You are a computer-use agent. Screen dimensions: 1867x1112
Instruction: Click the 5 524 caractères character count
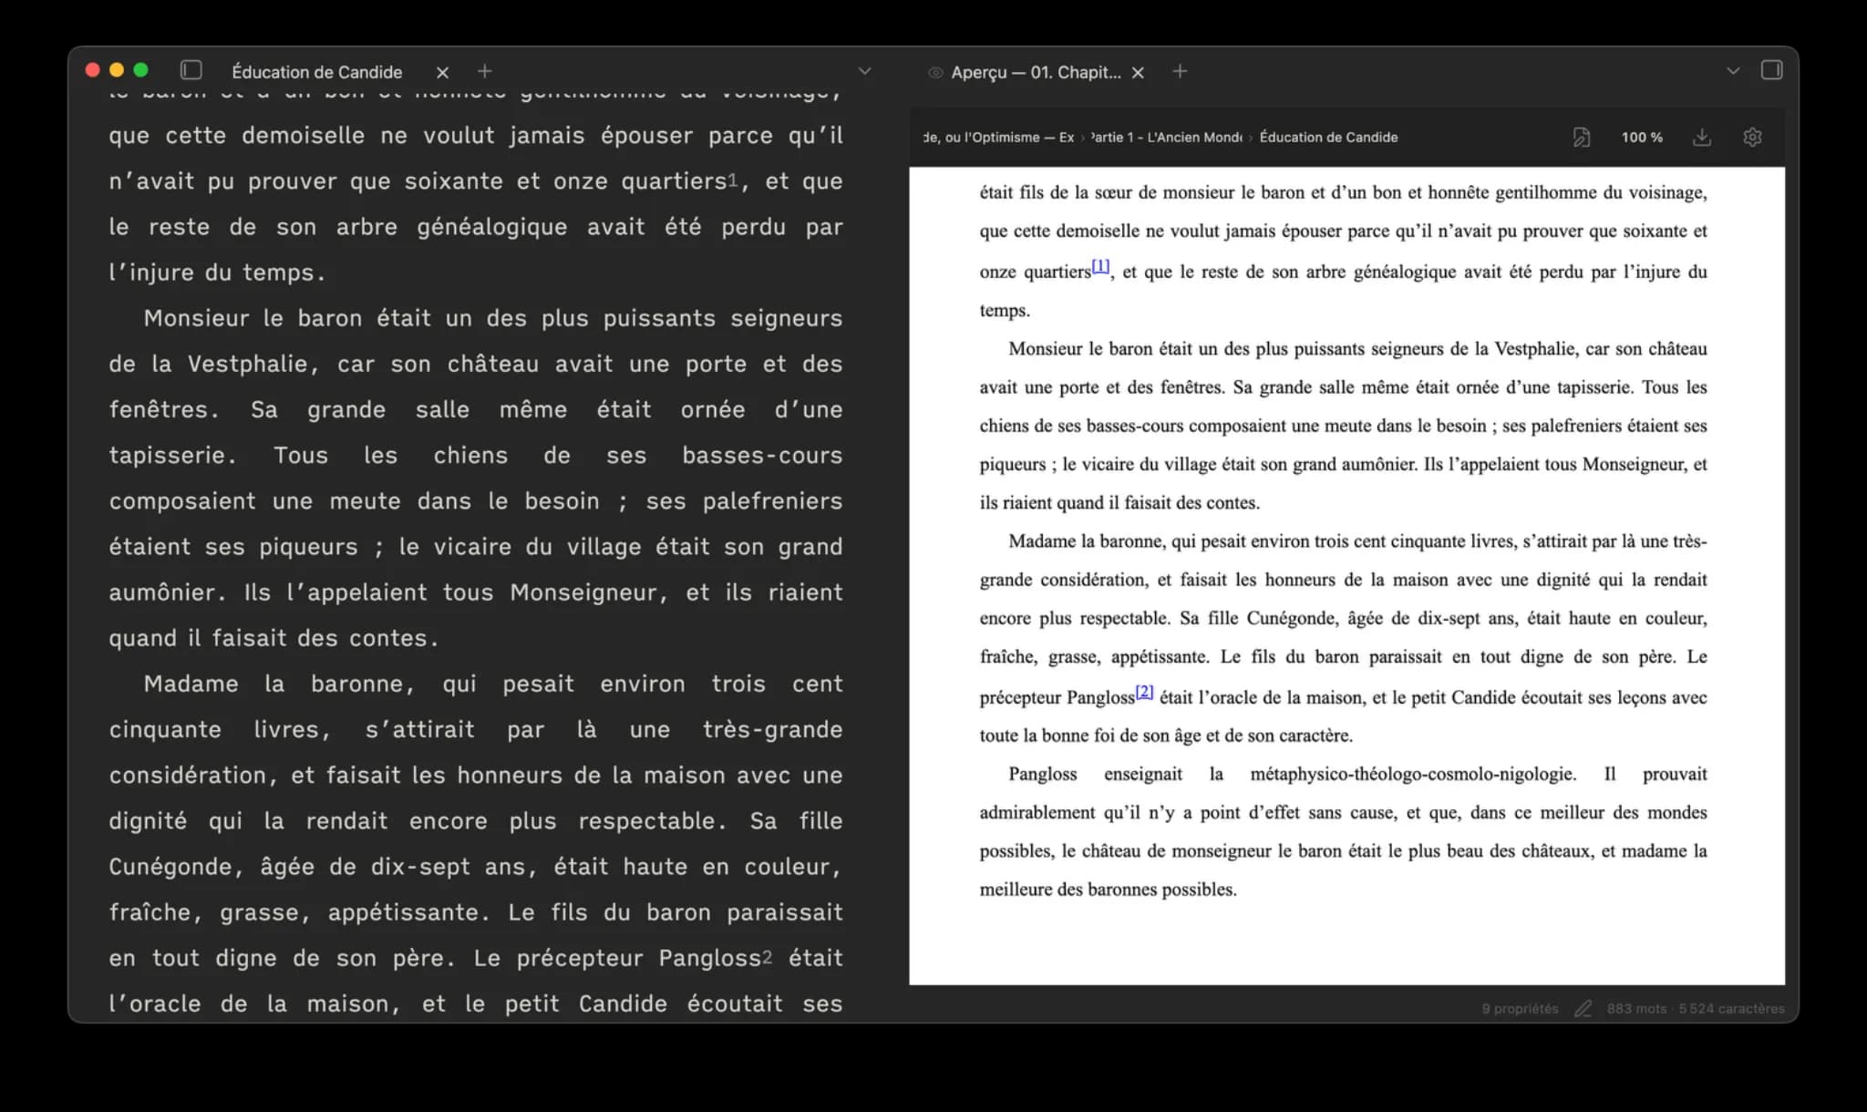1731,1008
